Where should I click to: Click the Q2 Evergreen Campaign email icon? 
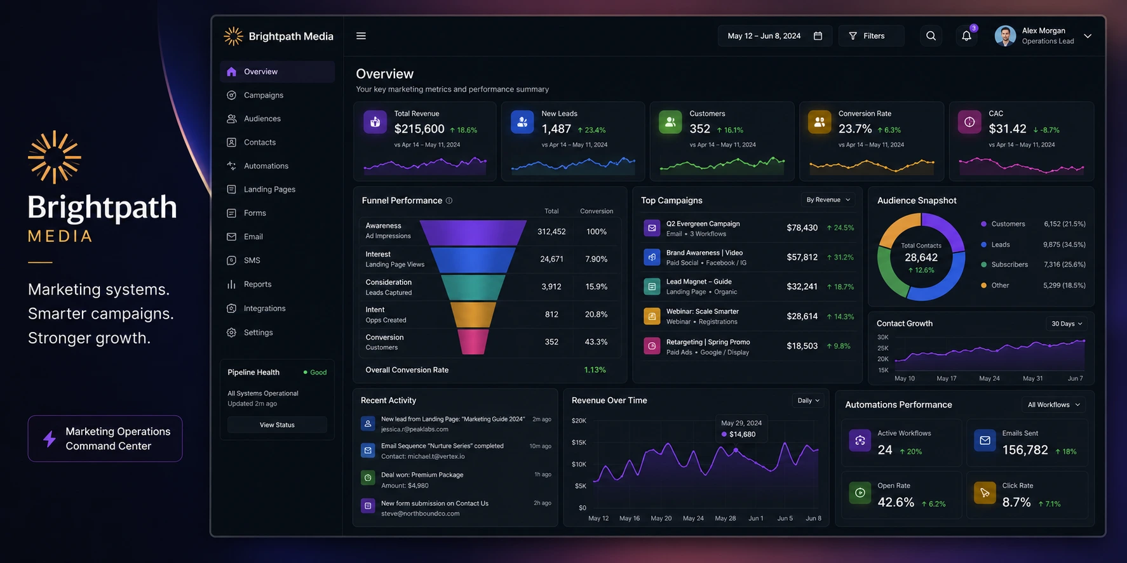coord(652,228)
